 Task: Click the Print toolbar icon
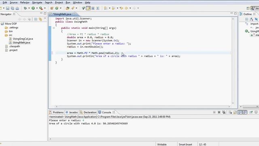pyautogui.click(x=17, y=8)
